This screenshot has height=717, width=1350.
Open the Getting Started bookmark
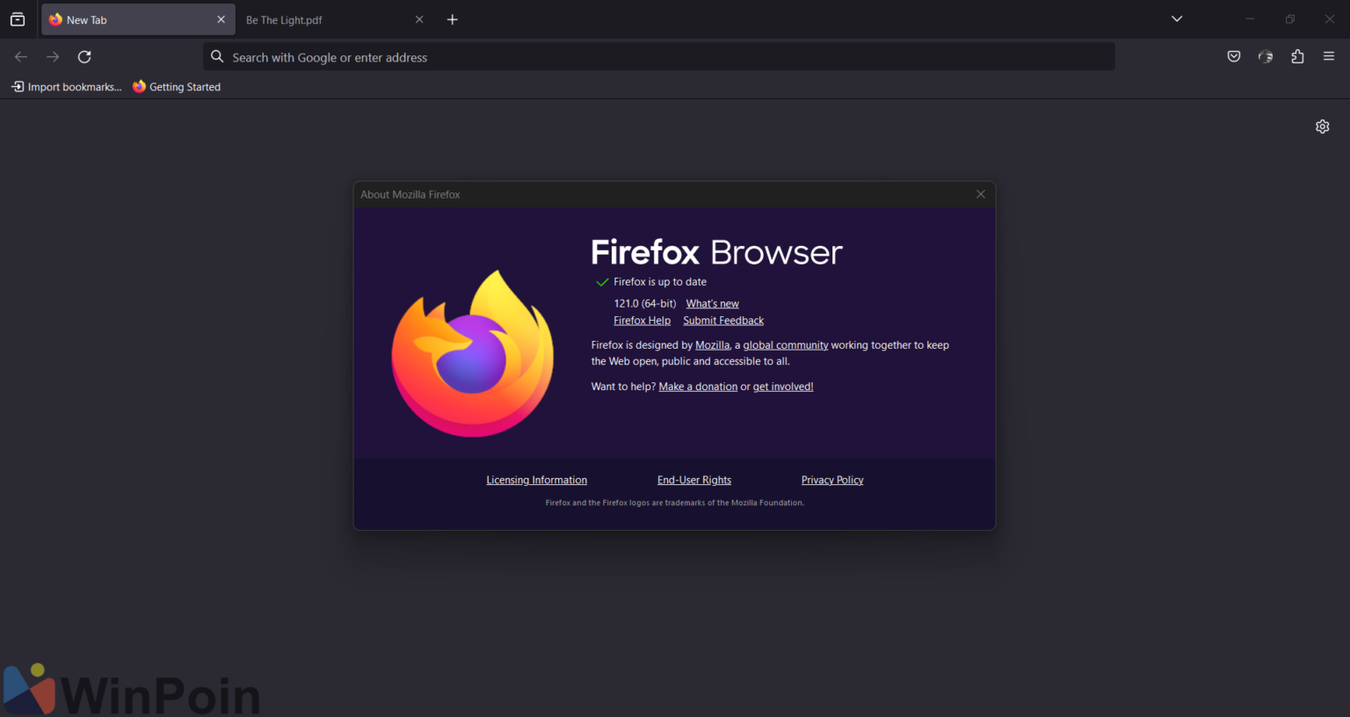coord(176,86)
